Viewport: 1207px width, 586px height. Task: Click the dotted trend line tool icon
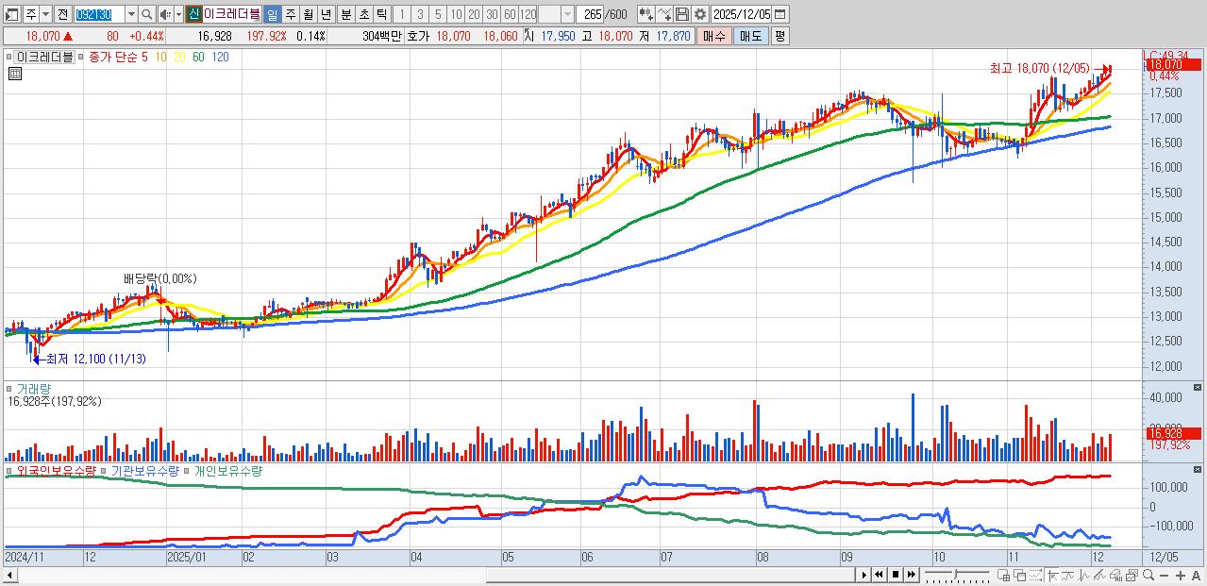pos(1035,575)
